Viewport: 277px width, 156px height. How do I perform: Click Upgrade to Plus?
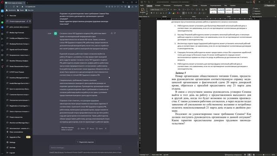pyautogui.click(x=19, y=137)
